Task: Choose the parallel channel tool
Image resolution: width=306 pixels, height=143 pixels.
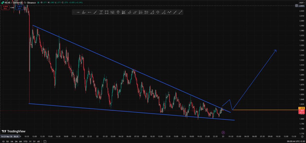Action: [129, 12]
